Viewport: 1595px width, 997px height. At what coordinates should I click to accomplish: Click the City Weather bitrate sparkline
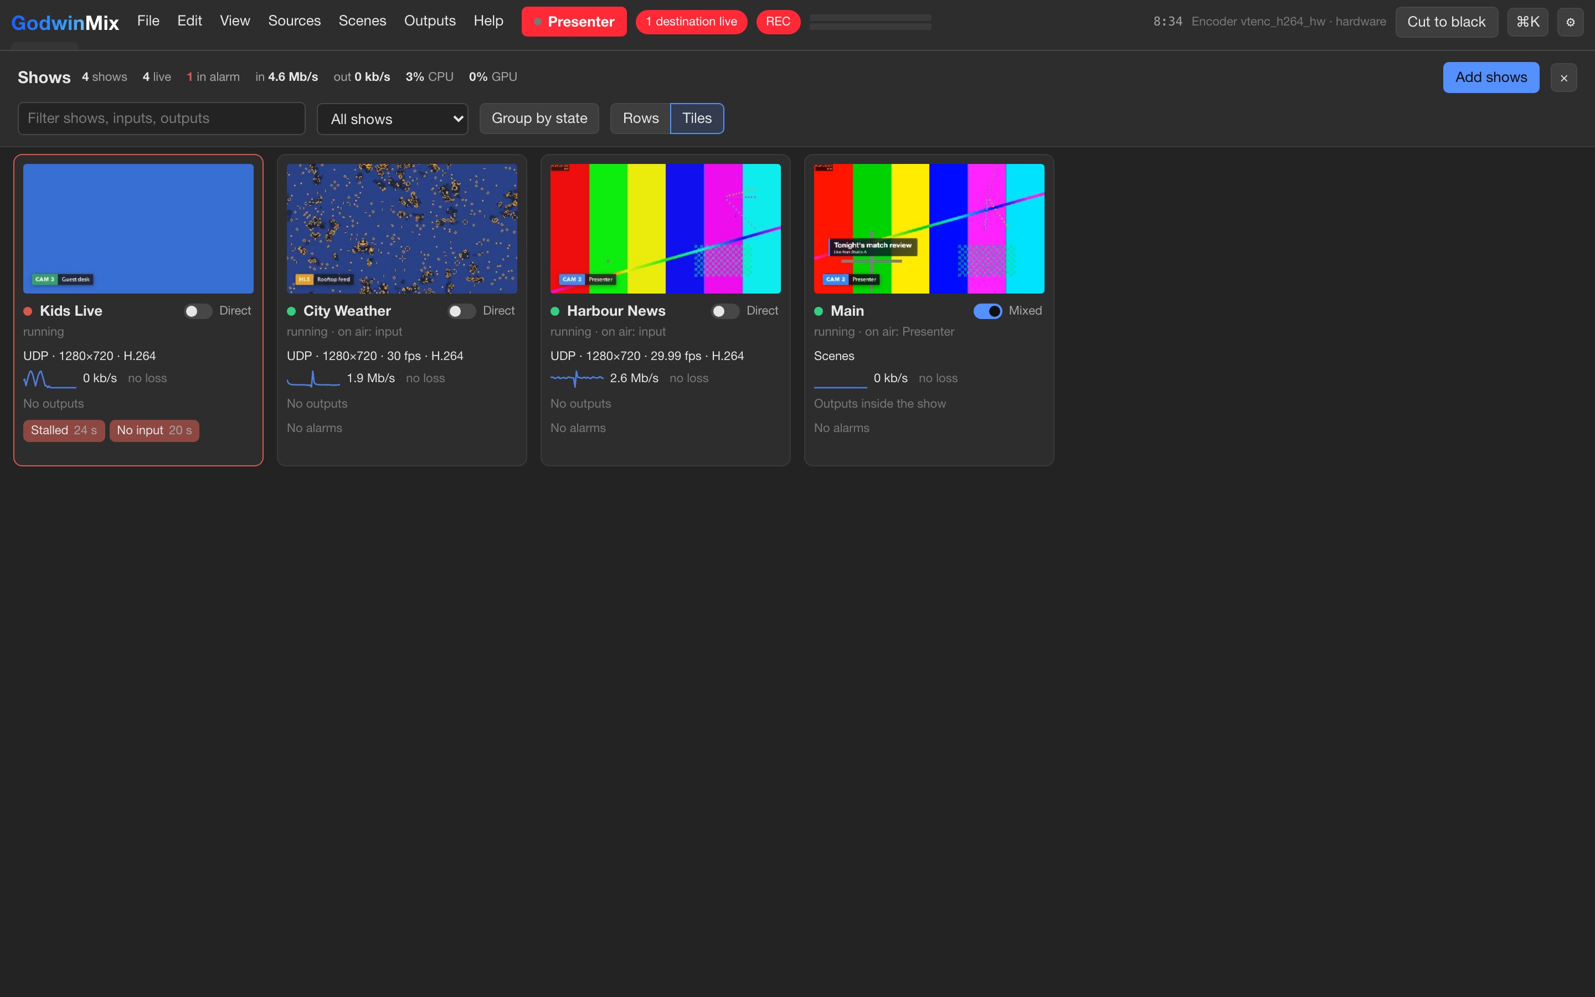pyautogui.click(x=313, y=378)
